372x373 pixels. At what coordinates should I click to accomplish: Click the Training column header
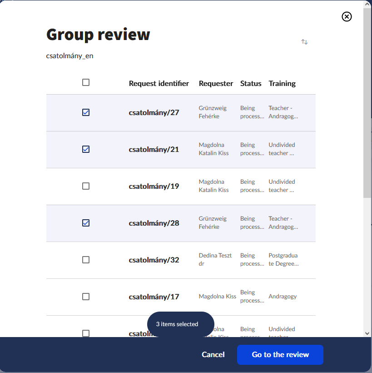(x=282, y=83)
